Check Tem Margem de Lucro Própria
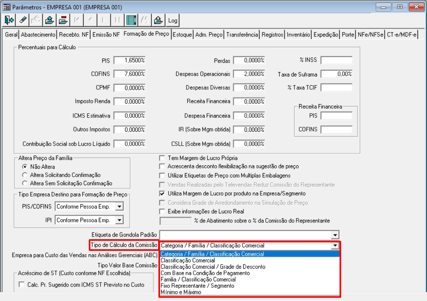The height and width of the screenshot is (301, 427). click(x=162, y=158)
